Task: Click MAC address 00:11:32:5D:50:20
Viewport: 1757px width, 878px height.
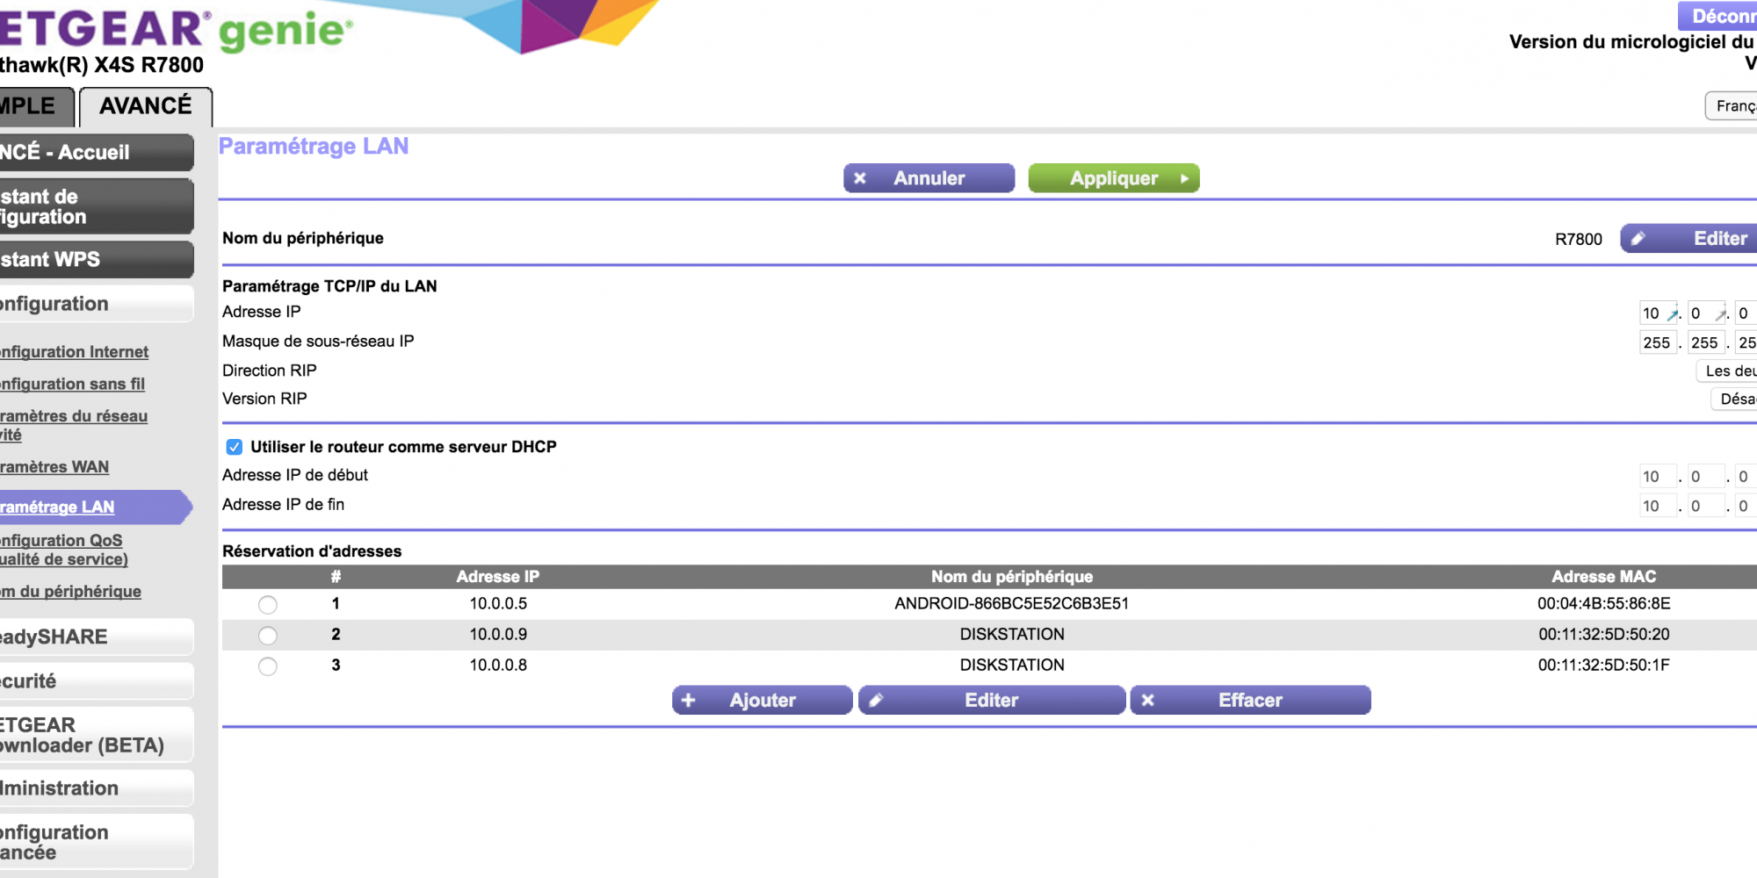Action: pyautogui.click(x=1604, y=635)
